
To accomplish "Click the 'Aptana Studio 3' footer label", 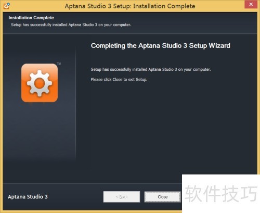I will click(x=28, y=197).
